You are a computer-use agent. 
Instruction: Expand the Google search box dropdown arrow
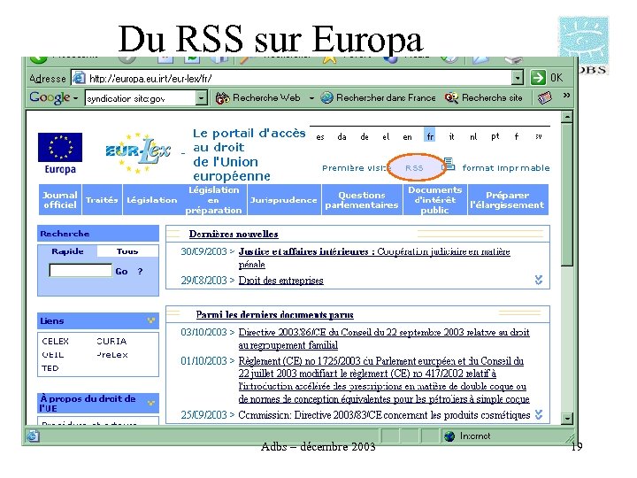202,98
